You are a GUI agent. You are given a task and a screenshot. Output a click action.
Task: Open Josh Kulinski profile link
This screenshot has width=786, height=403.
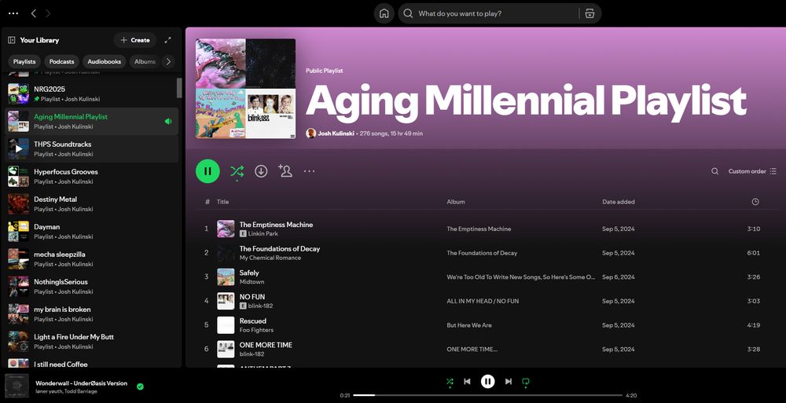click(x=336, y=134)
